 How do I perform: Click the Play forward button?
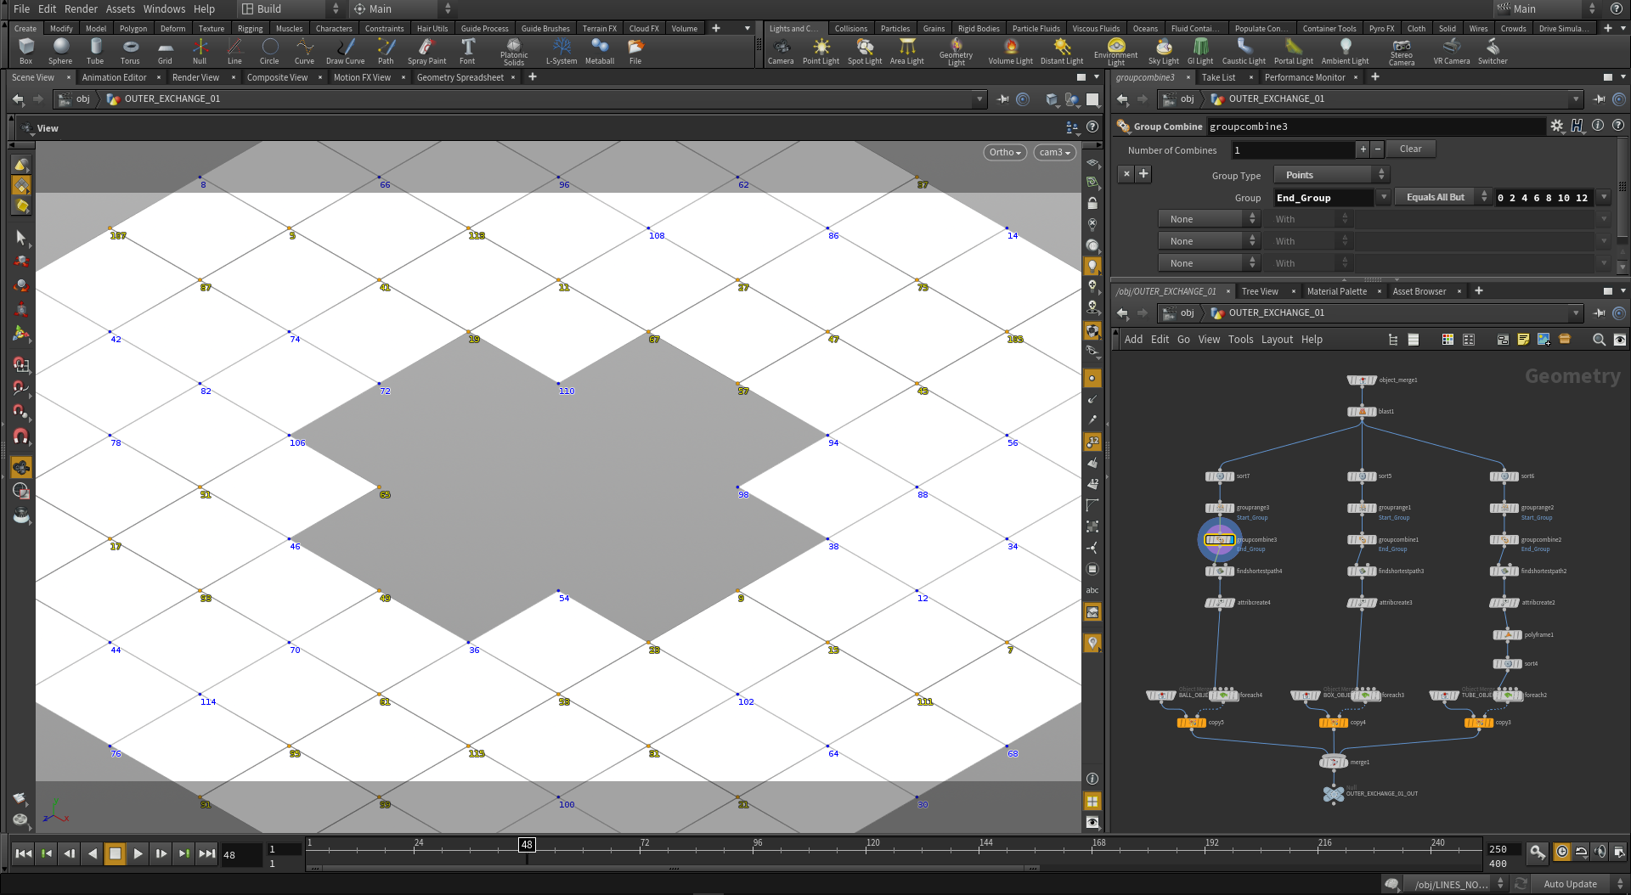[138, 853]
